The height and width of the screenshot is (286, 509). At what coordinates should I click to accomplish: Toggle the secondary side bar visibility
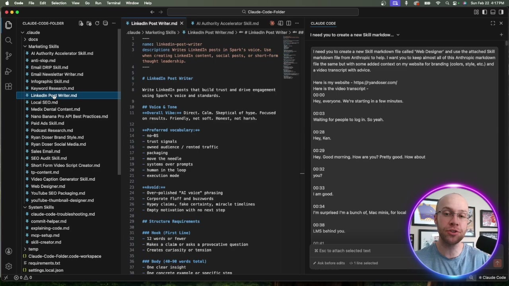(501, 12)
